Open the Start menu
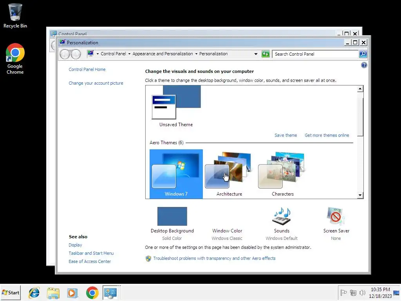Viewport: 401px width, 301px height. tap(11, 292)
